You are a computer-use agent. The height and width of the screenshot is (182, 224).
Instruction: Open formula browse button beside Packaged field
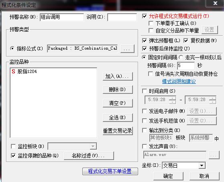pos(127,49)
